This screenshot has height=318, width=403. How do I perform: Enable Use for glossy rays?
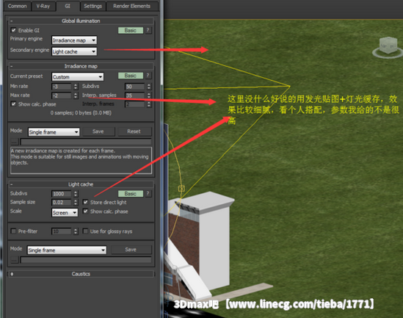click(86, 231)
